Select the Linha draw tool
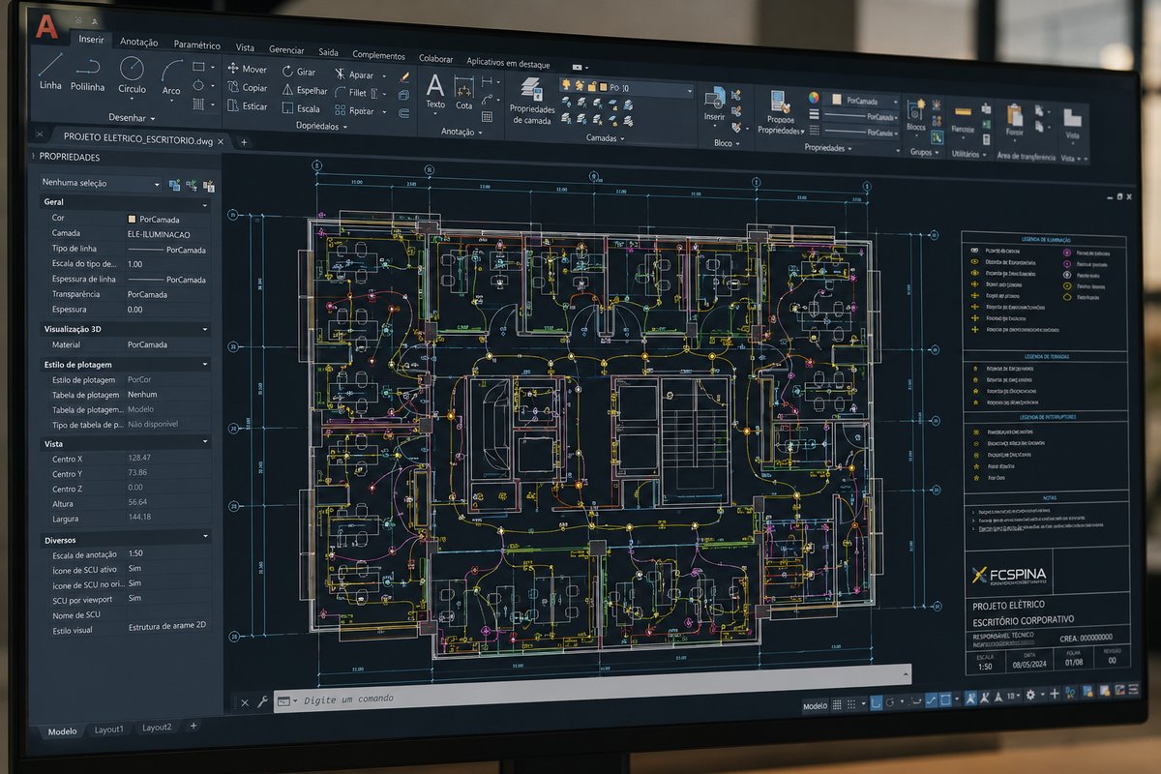The image size is (1161, 774). click(x=50, y=71)
